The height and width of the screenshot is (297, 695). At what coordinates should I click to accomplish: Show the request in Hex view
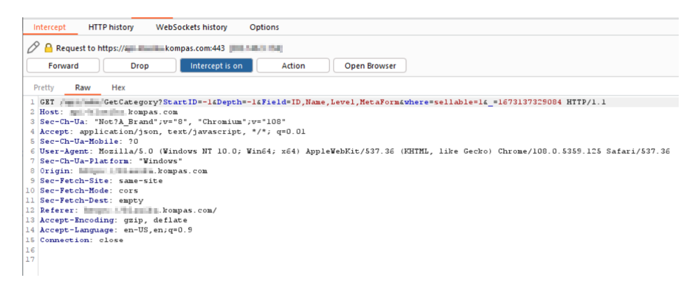pyautogui.click(x=118, y=88)
